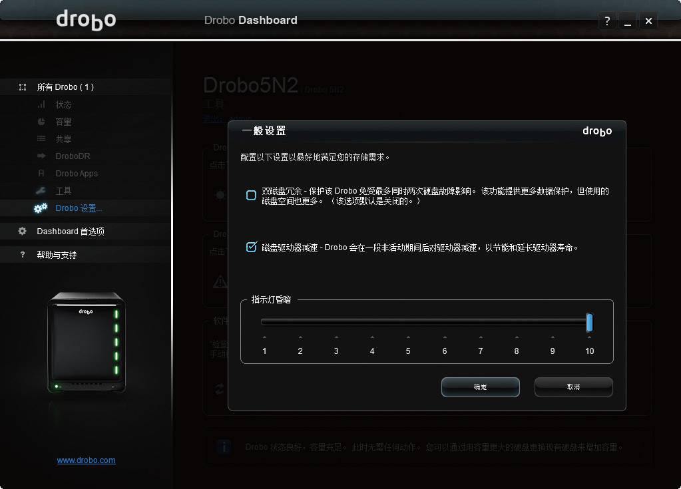Select 所有 Drobo (1) in sidebar
681x489 pixels.
[65, 87]
